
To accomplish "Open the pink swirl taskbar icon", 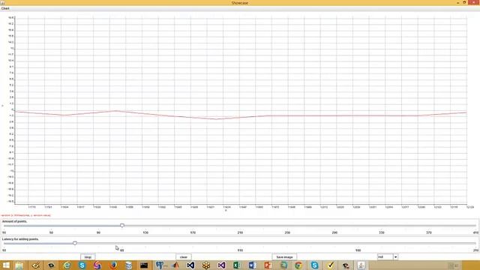I will pos(97,265).
